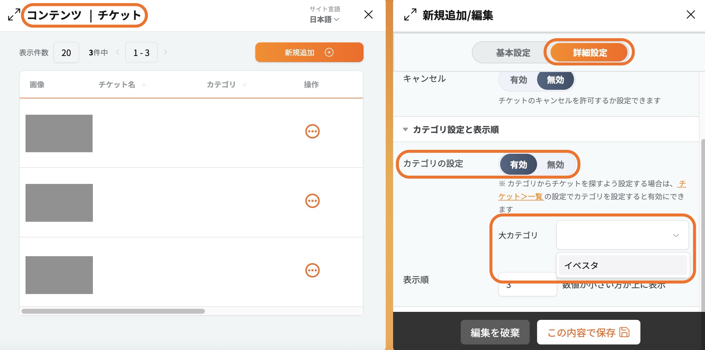Open the second ticket row's operation menu icon
Image resolution: width=705 pixels, height=350 pixels.
pos(312,201)
